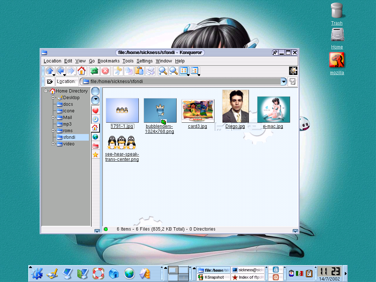Click the Trash desktop link
Viewport: 376px width, 282px height.
coord(337,23)
